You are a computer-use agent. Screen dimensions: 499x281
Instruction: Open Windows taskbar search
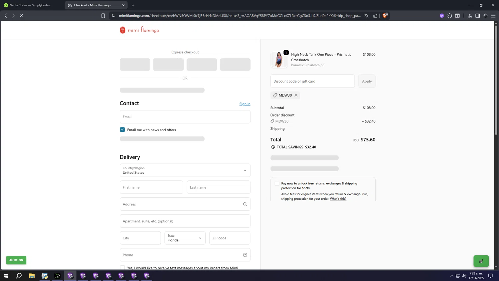click(19, 276)
